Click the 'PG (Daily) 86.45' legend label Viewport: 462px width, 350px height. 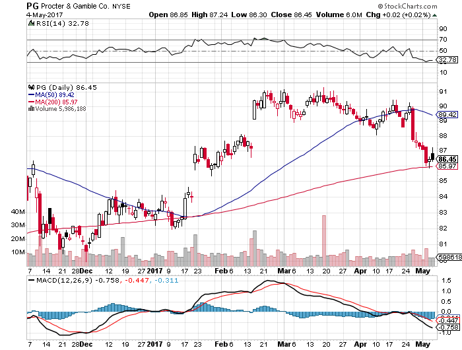pyautogui.click(x=66, y=88)
